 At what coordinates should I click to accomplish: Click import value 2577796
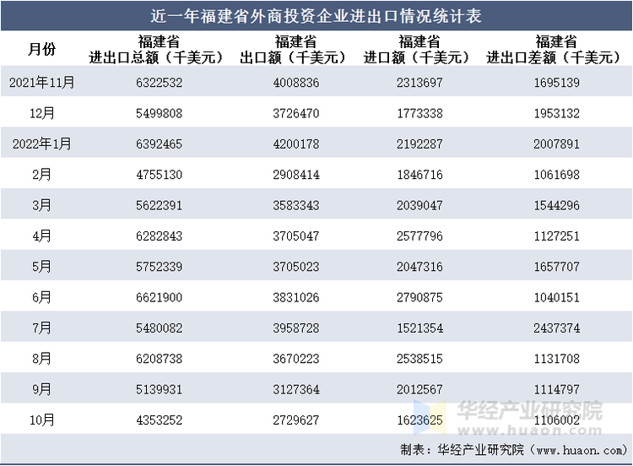(419, 236)
